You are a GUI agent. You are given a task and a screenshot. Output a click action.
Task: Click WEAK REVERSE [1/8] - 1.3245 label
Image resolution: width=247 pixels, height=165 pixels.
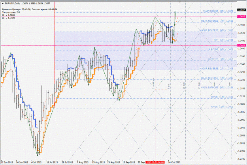(217, 78)
